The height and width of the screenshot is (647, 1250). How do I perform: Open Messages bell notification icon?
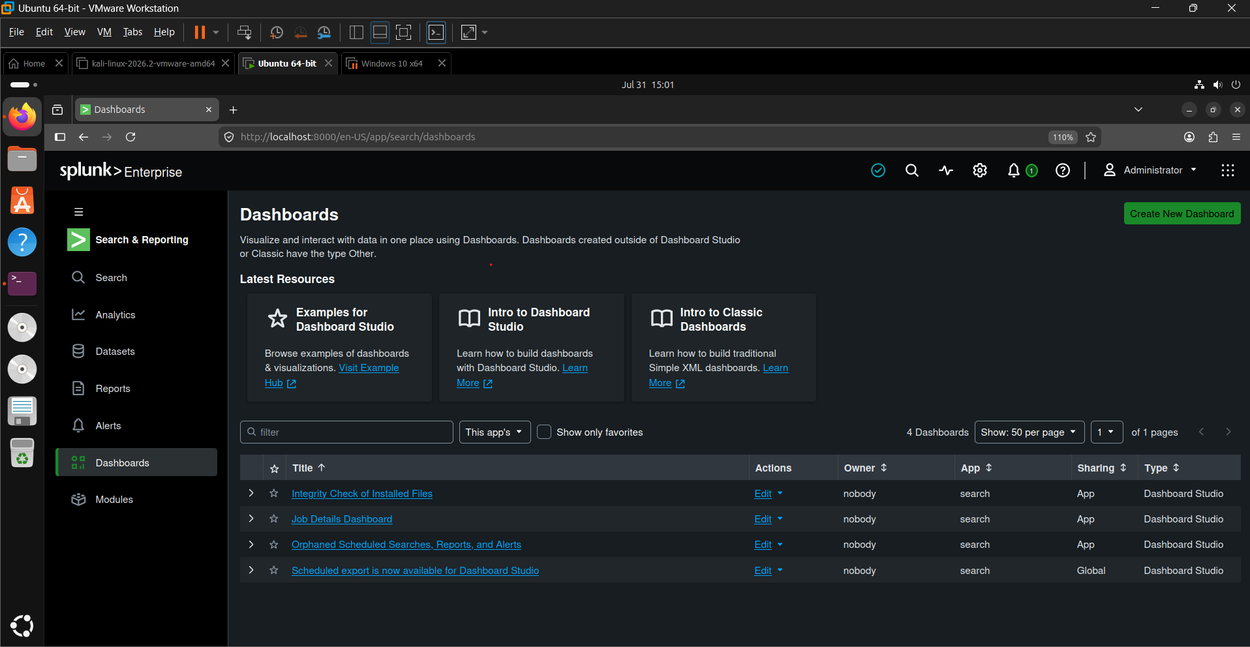(x=1013, y=170)
